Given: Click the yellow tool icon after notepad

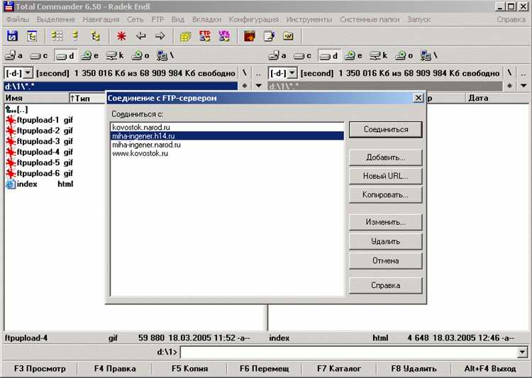Looking at the screenshot, I should [288, 35].
